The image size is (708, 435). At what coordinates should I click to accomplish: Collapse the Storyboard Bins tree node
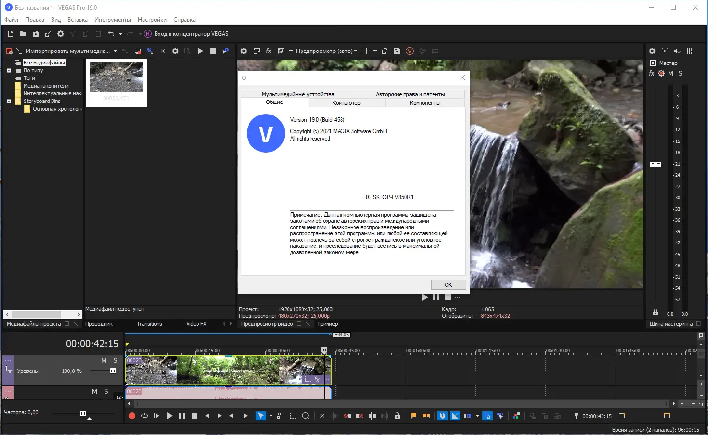pos(9,101)
